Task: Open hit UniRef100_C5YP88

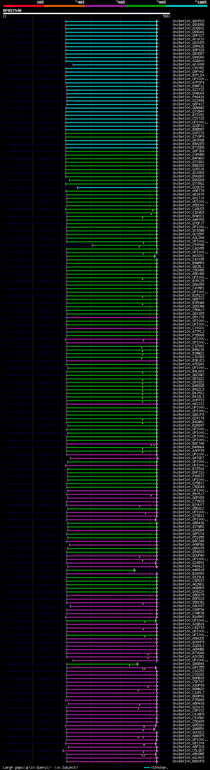Action: coord(188,245)
